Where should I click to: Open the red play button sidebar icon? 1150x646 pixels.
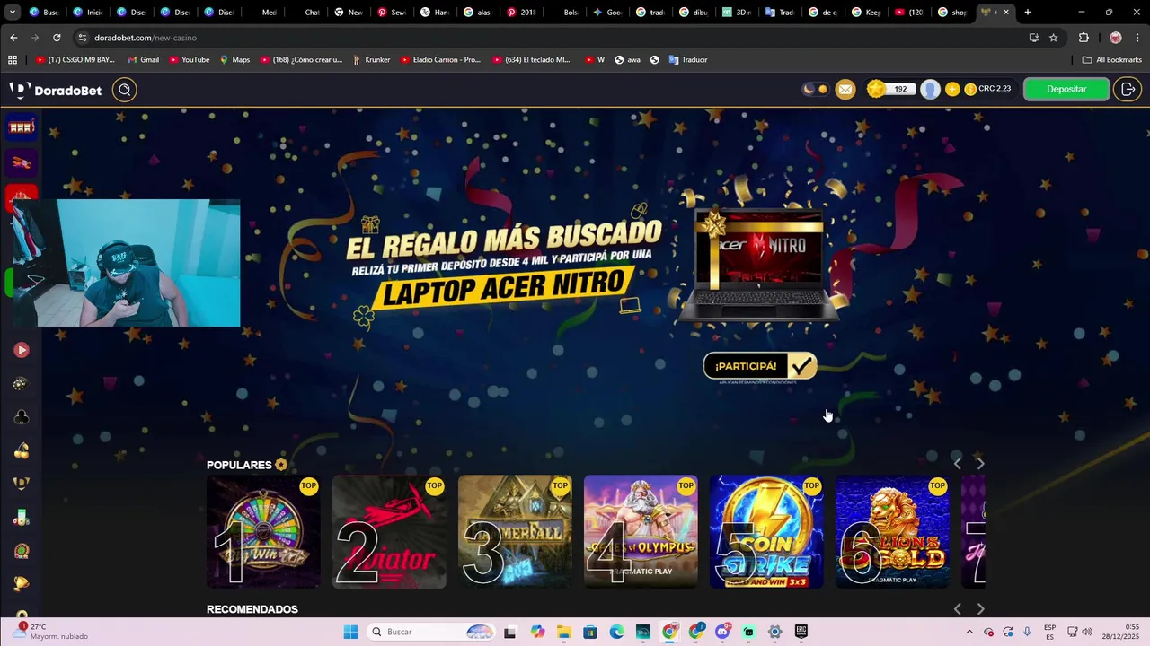(x=22, y=350)
